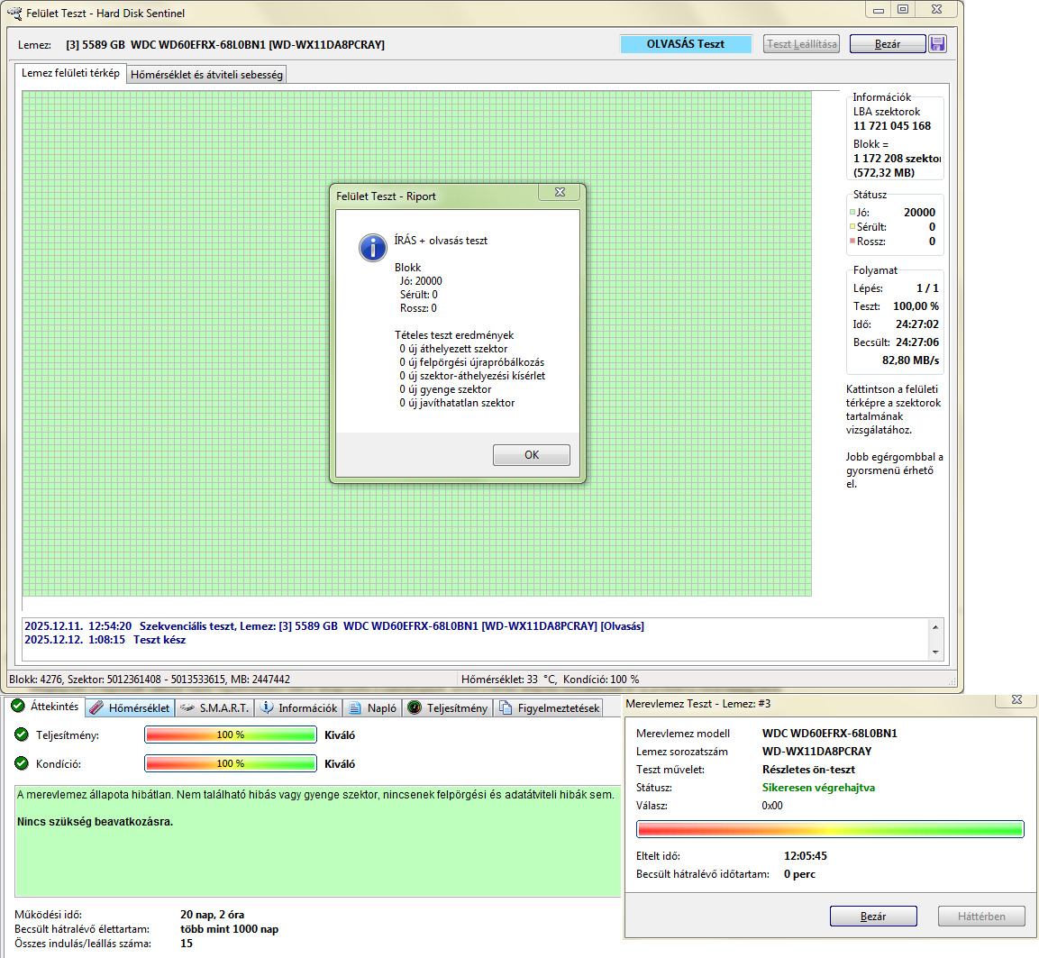Click the 82,80 MB/s speed value
Image resolution: width=1039 pixels, height=958 pixels.
point(910,360)
